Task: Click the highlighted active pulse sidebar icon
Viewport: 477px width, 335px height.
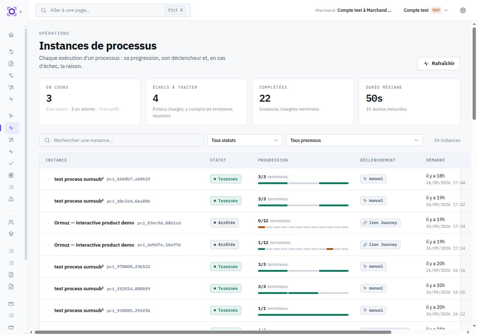Action: tap(11, 128)
